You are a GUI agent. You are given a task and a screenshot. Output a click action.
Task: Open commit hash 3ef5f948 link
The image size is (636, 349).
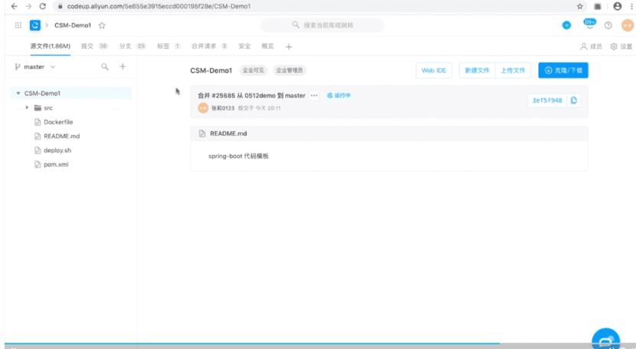pyautogui.click(x=547, y=100)
